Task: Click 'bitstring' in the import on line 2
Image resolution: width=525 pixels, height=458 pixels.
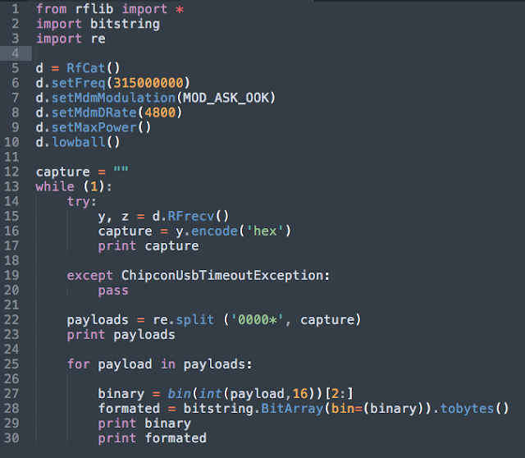Action: (x=126, y=24)
